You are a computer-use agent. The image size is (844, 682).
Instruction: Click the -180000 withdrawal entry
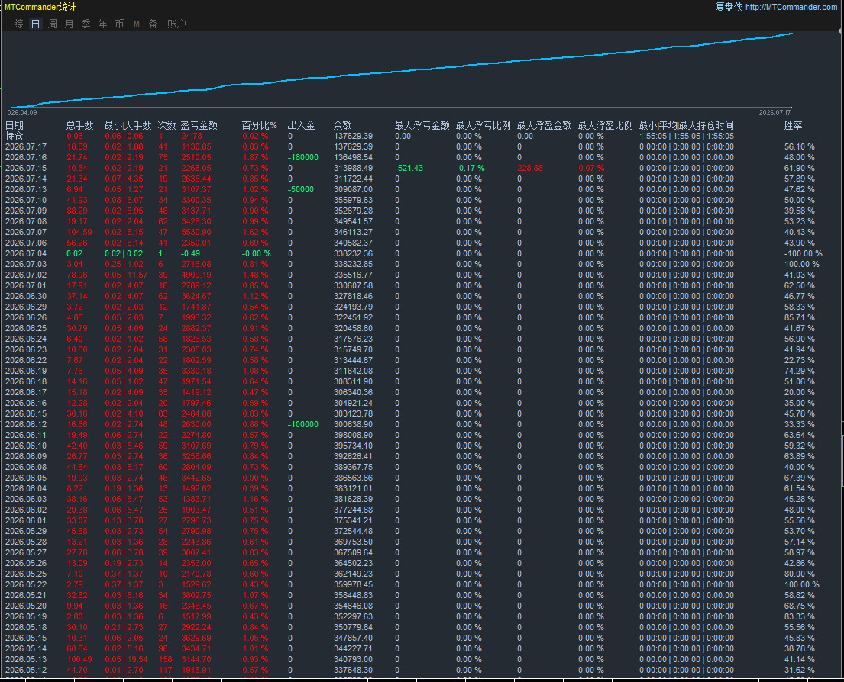pyautogui.click(x=303, y=157)
